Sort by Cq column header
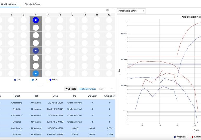The height and width of the screenshot is (140, 201). click(74, 96)
